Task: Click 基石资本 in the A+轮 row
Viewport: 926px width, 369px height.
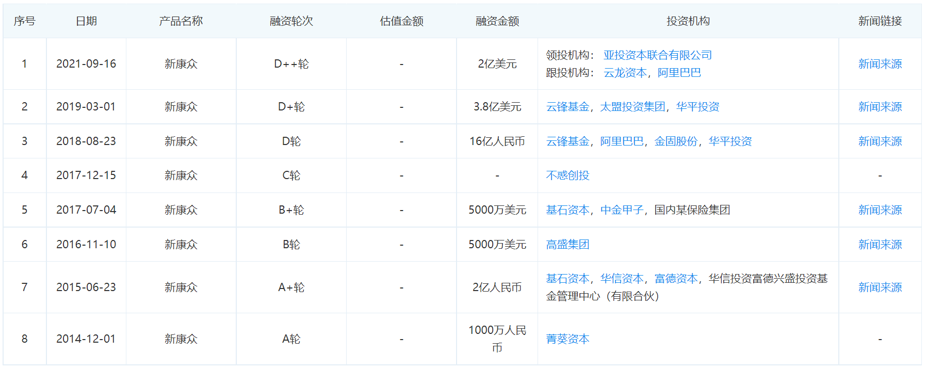Action: (567, 279)
